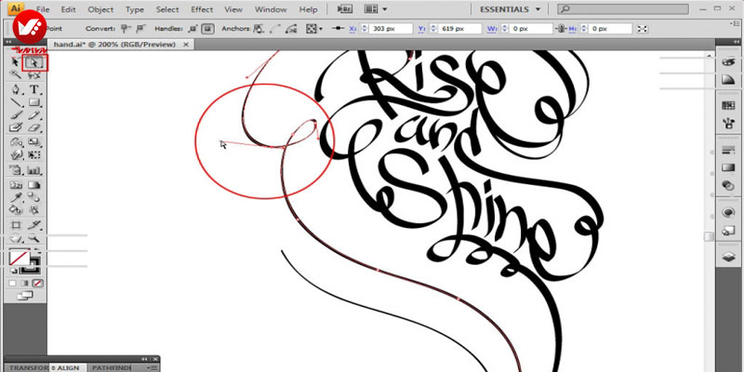Open the Window menu
744x372 pixels.
pyautogui.click(x=271, y=9)
